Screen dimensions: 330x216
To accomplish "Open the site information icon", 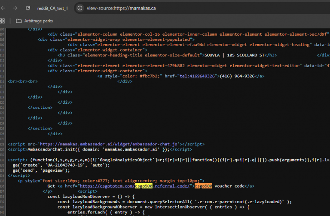I will pyautogui.click(x=80, y=8).
